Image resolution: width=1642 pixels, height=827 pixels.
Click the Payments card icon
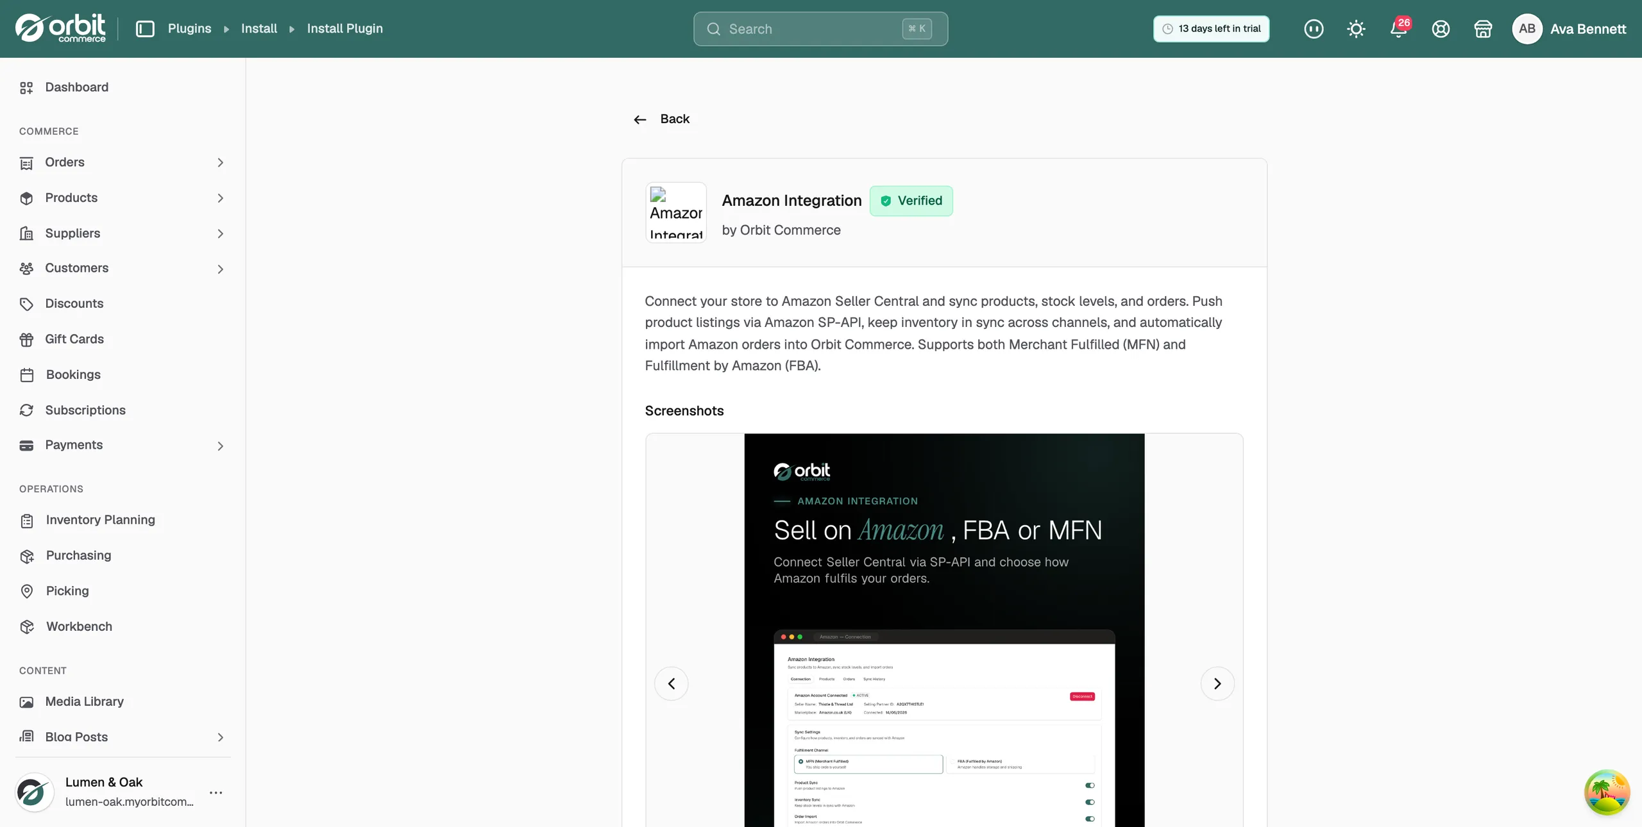26,446
